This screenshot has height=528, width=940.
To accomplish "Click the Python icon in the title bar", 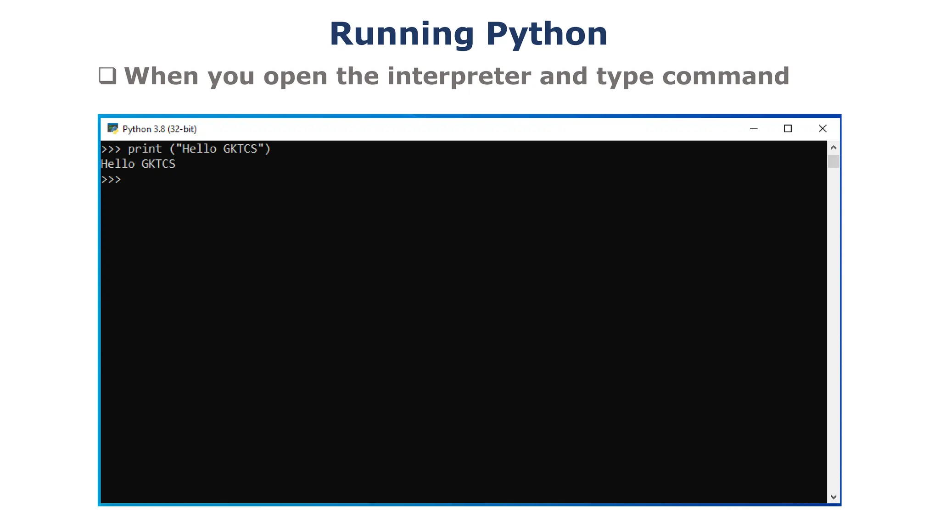I will point(113,129).
